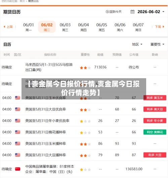
Task: Click 待公布 in SGS马棕油 row
Action: point(134,67)
